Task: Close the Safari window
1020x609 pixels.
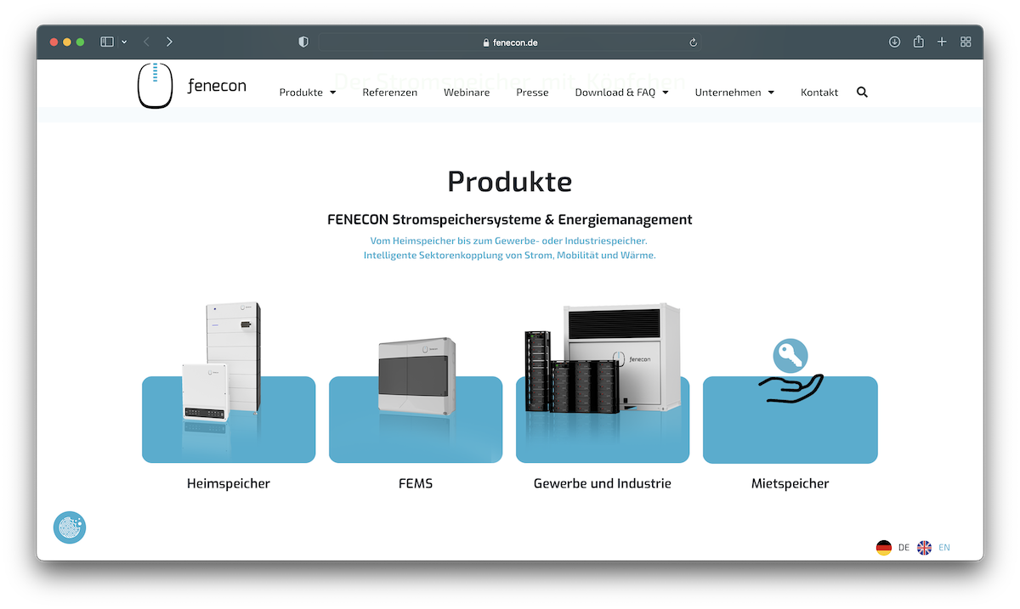Action: click(x=54, y=42)
